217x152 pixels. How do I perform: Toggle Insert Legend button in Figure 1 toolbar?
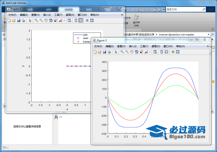[80, 20]
